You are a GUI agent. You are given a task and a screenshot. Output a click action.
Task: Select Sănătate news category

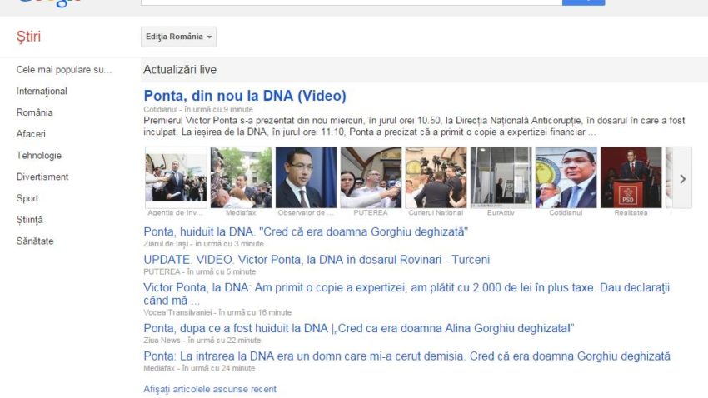pos(35,241)
